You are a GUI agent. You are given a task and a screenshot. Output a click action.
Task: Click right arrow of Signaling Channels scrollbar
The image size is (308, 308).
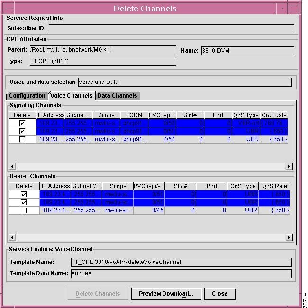pos(289,166)
